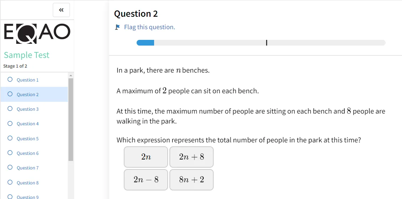402x199 pixels.
Task: Collapse the sidebar with double-chevron button
Action: (61, 10)
